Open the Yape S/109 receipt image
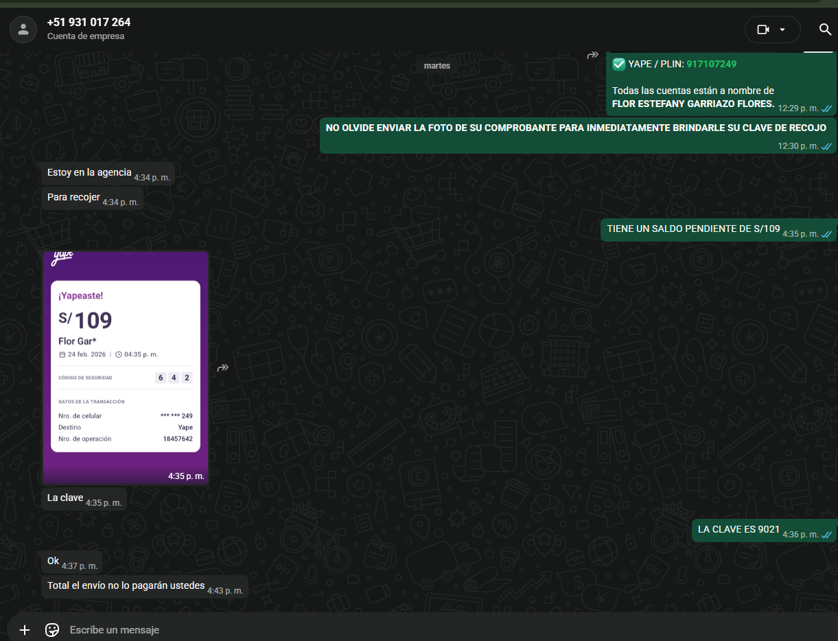This screenshot has height=641, width=838. coord(126,367)
